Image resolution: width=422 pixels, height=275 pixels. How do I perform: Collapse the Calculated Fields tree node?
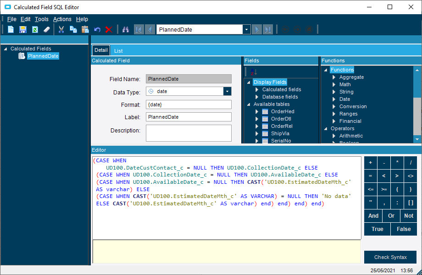click(x=6, y=49)
